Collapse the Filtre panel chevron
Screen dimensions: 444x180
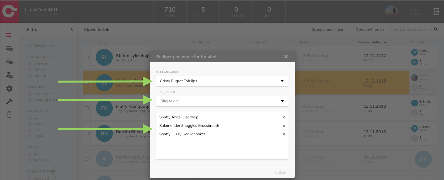click(72, 29)
